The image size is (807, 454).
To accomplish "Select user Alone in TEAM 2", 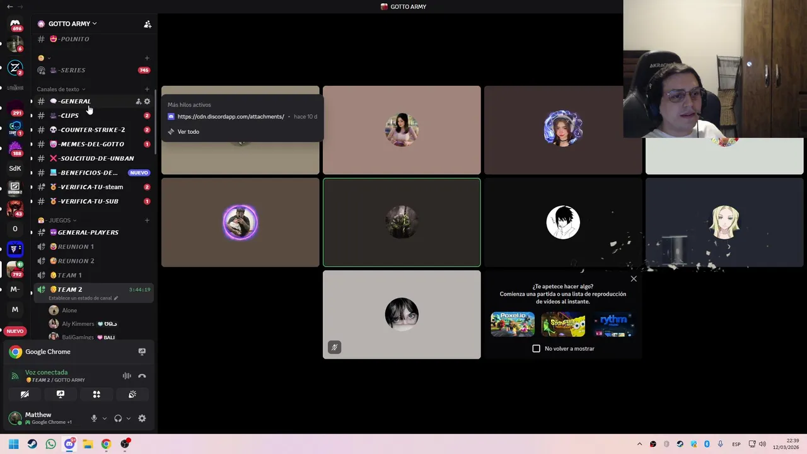I will pos(100,310).
